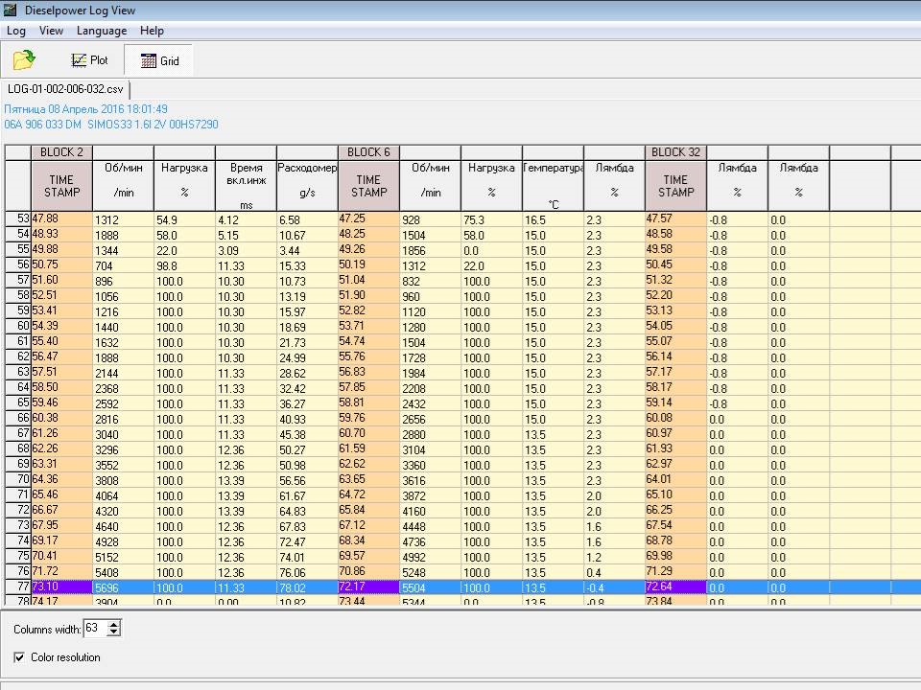
Task: Click the BLOCK 6 header
Action: pyautogui.click(x=368, y=152)
